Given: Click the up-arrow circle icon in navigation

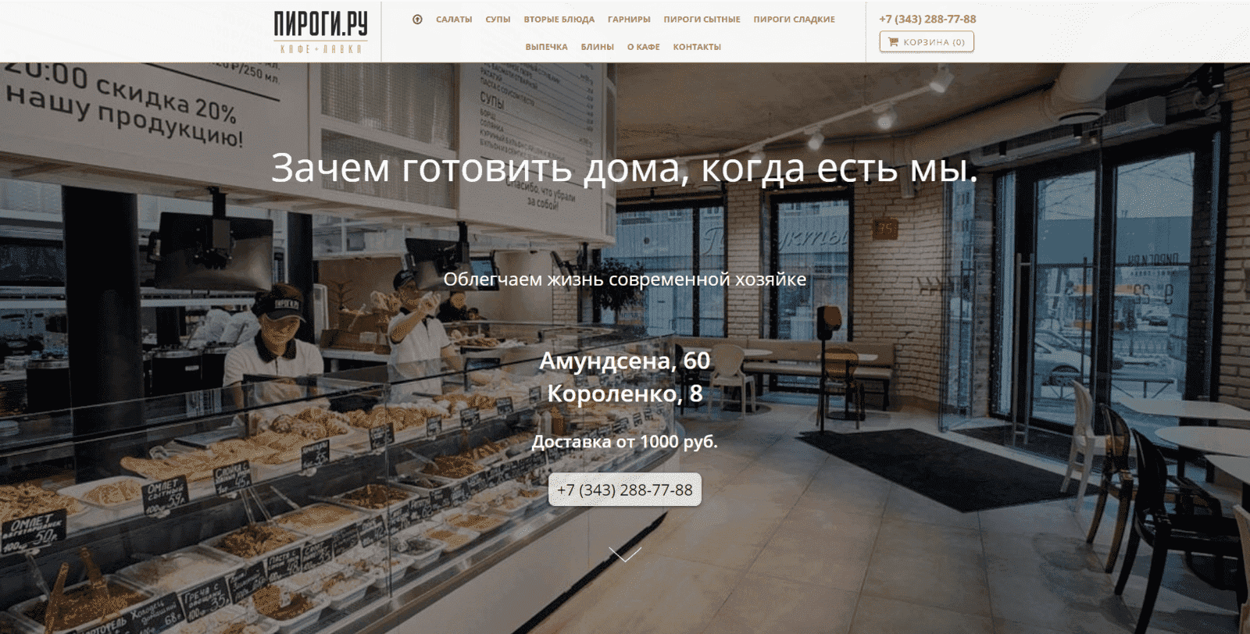Looking at the screenshot, I should [417, 20].
